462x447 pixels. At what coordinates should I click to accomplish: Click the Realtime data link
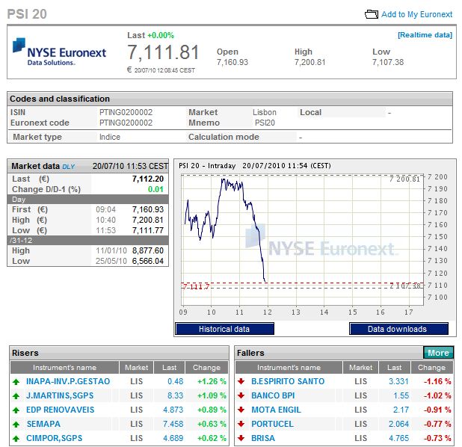(425, 35)
